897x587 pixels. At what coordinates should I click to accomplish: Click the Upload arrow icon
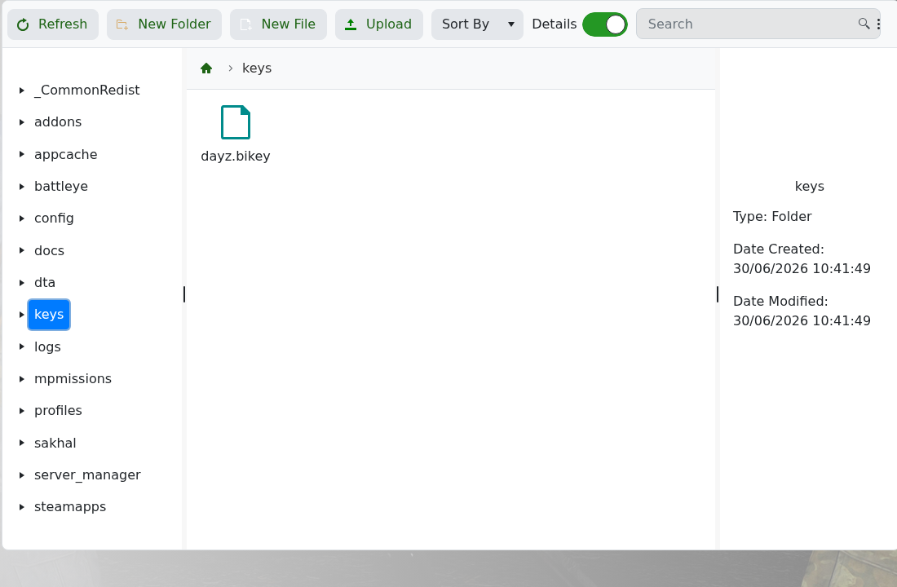coord(351,24)
